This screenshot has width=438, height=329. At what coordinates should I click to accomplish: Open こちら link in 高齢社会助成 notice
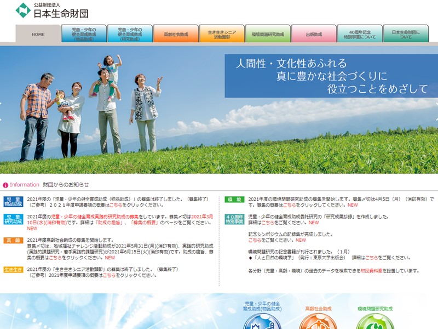[x=55, y=258]
